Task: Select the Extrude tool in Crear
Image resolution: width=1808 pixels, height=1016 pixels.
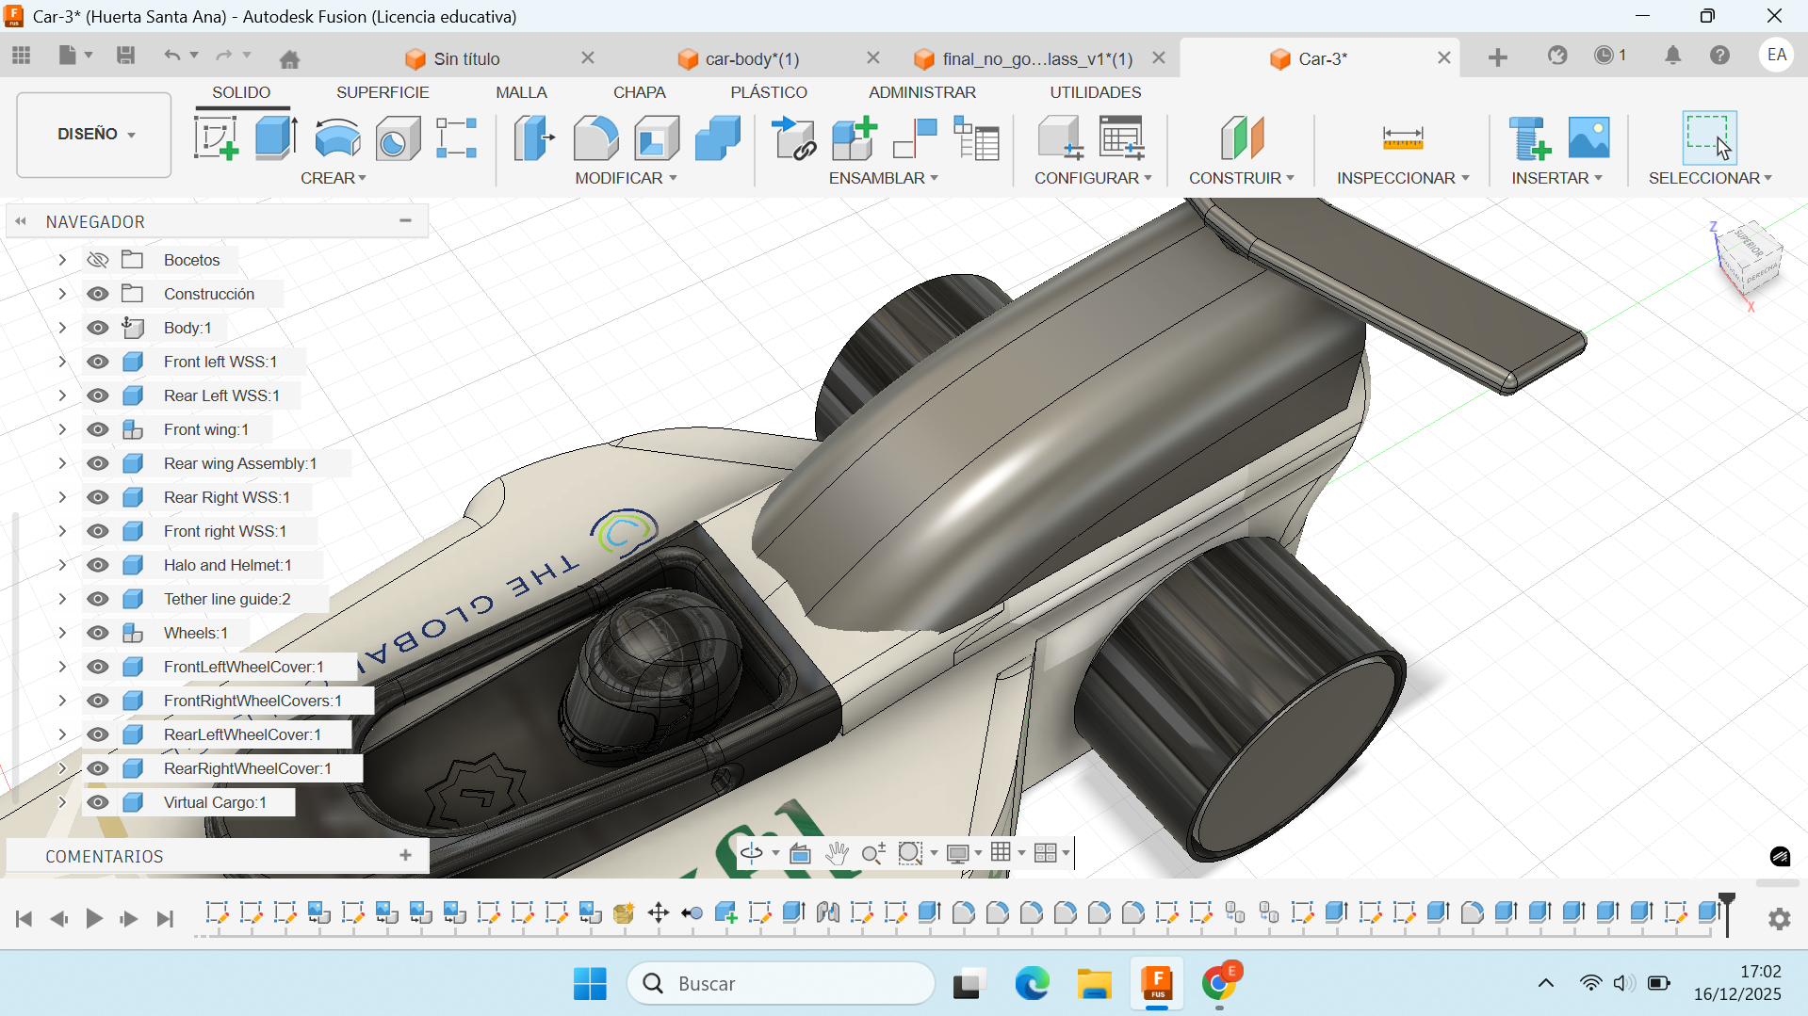Action: [x=276, y=138]
